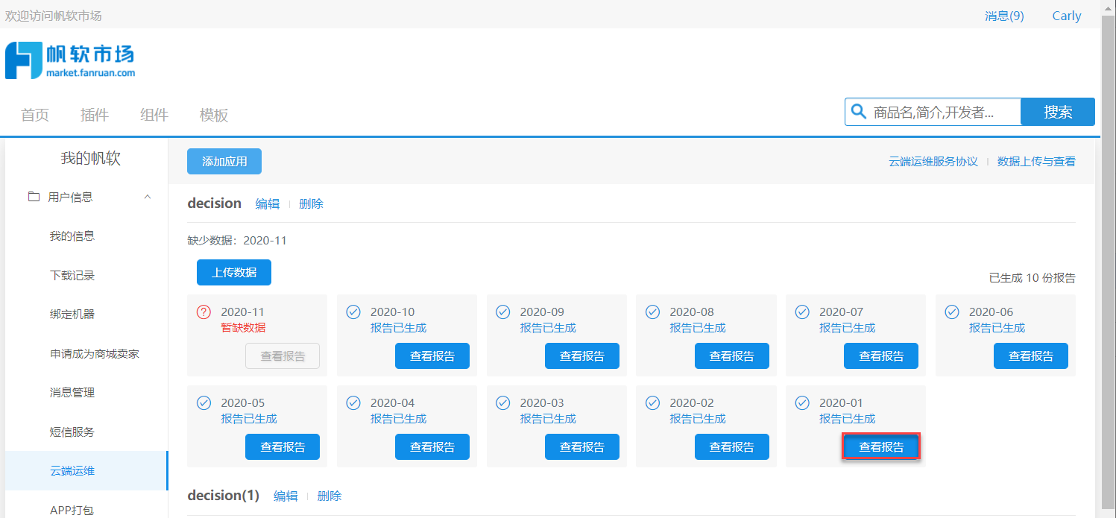Click 缺少数据: 2020-11 text
The width and height of the screenshot is (1116, 518).
pyautogui.click(x=237, y=241)
